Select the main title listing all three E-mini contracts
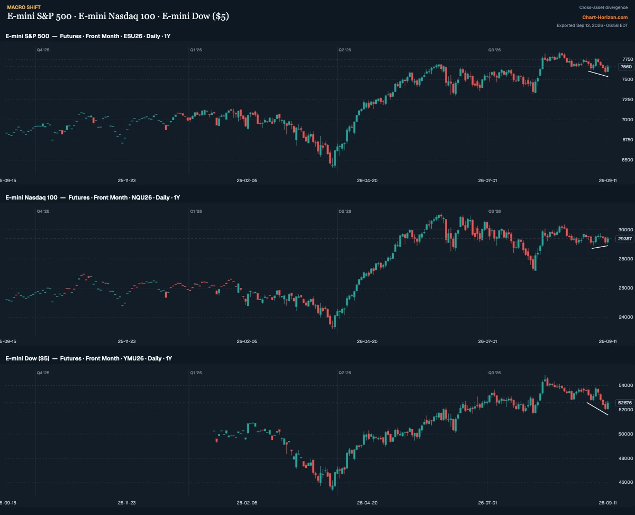Screen dimensions: 635x515 pyautogui.click(x=118, y=16)
